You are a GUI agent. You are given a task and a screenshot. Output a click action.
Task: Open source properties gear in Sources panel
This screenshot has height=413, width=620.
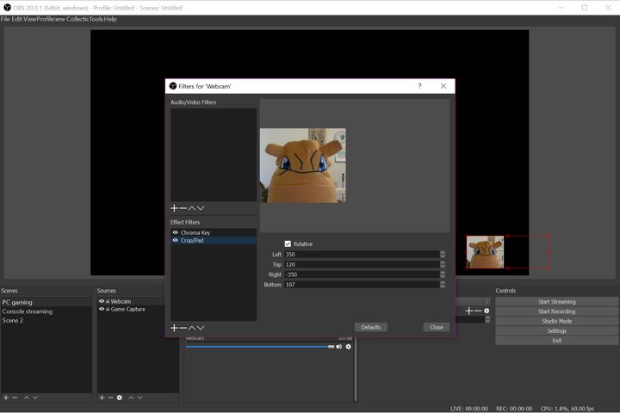[x=120, y=398]
